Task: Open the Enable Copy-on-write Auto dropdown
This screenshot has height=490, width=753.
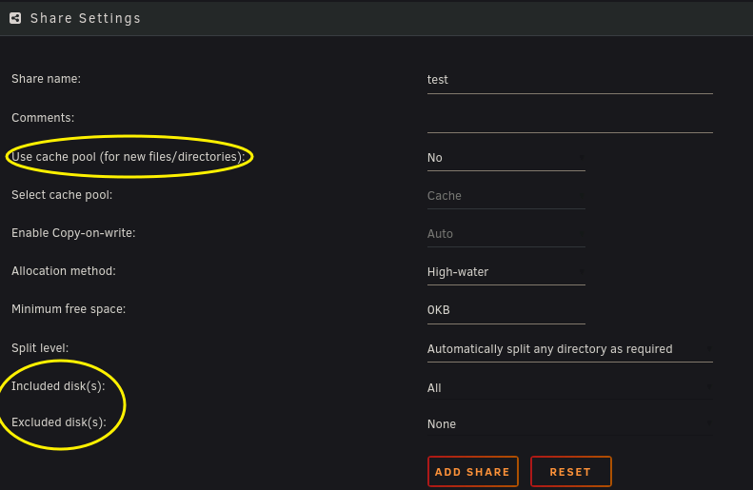Action: pyautogui.click(x=505, y=234)
